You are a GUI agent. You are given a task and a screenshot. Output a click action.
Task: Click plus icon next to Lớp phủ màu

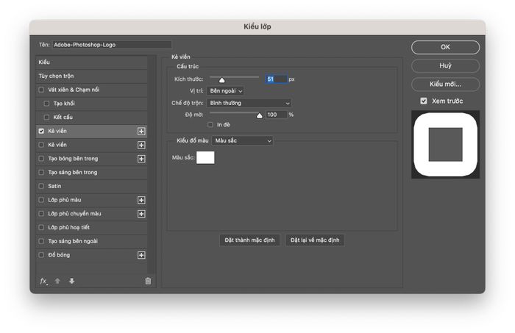[141, 200]
